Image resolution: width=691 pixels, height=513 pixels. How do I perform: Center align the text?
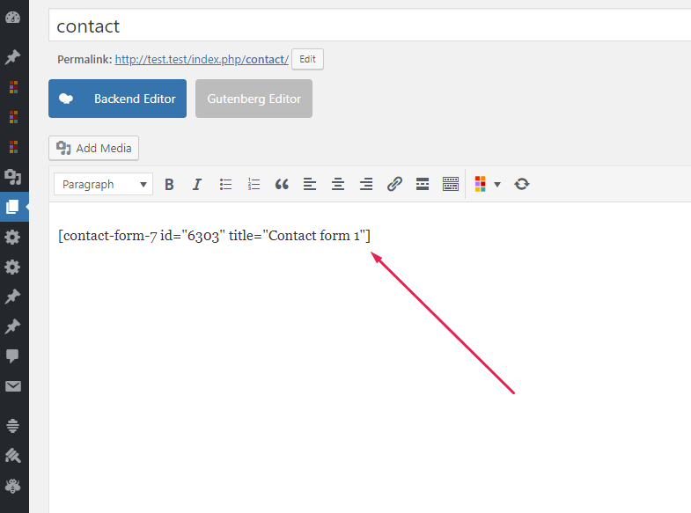[x=338, y=184]
